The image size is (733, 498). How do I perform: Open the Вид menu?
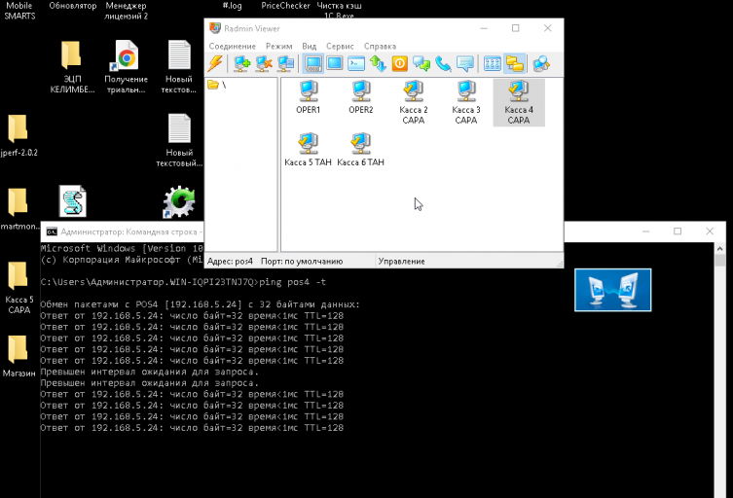309,47
